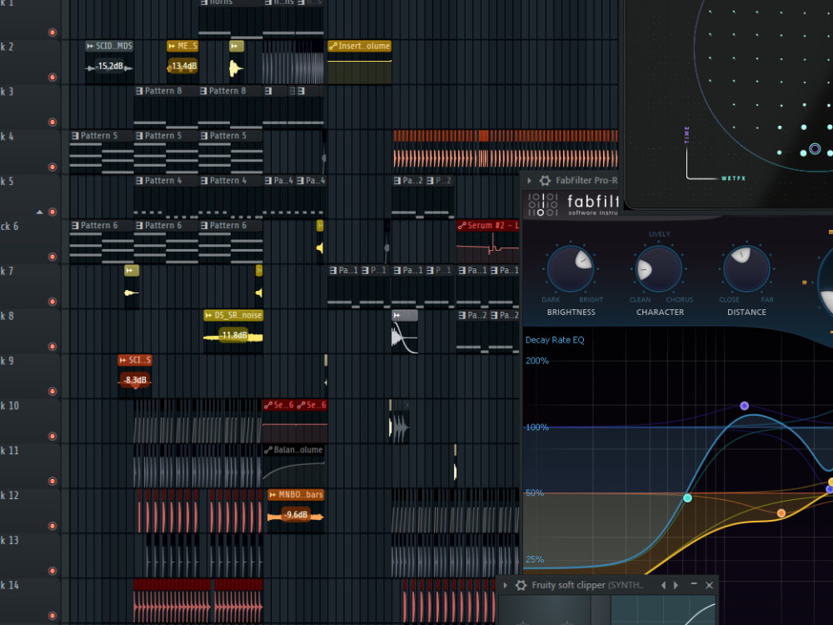
Task: Select the orange Decay Rate EQ node
Action: coord(781,512)
